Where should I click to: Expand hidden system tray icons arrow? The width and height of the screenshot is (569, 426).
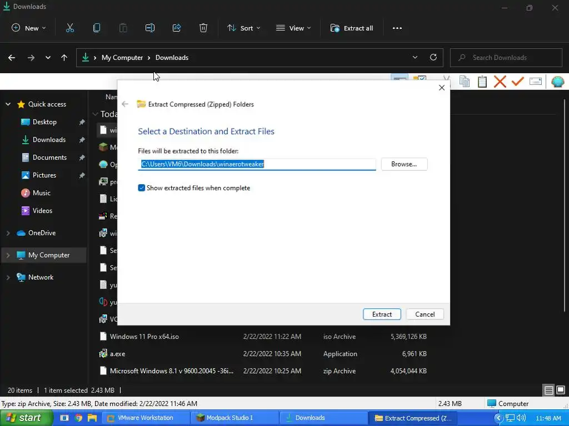498,418
